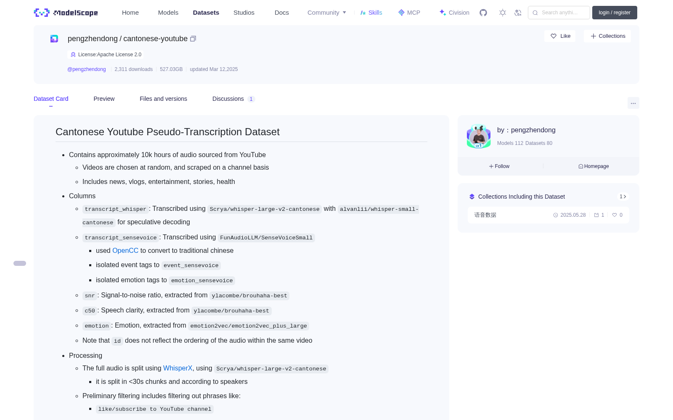
Task: Click the 'event_sensevoice' code text
Action: pos(191,265)
